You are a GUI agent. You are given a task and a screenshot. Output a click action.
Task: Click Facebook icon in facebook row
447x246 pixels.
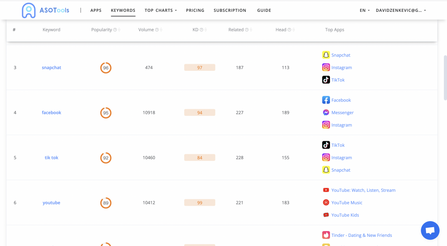point(326,100)
